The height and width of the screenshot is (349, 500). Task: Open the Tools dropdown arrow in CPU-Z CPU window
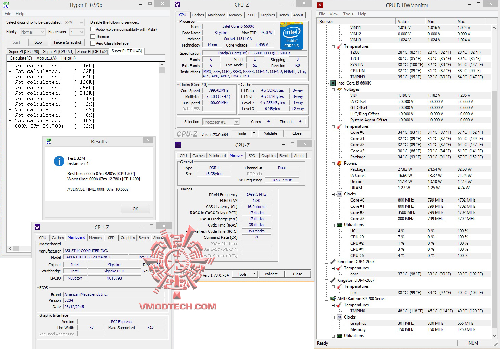(254, 133)
